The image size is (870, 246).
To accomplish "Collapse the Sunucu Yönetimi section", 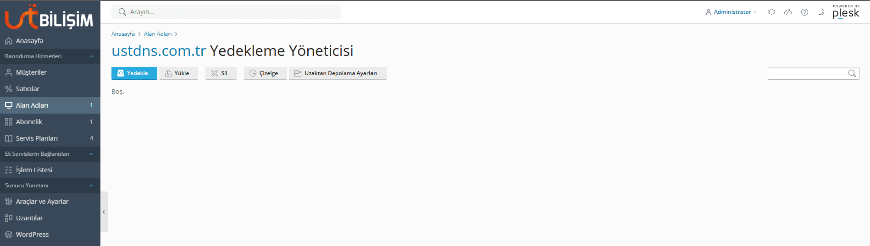I will (91, 186).
